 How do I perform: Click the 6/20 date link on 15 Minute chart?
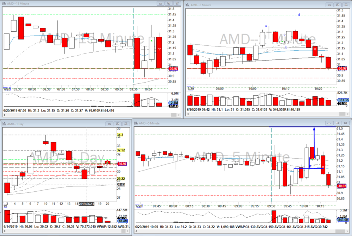pyautogui.click(x=6, y=89)
